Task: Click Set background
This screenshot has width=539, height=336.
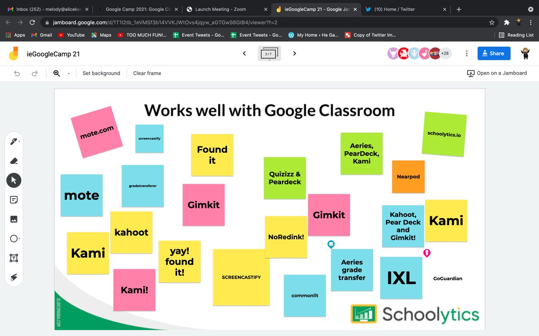Action: (101, 73)
